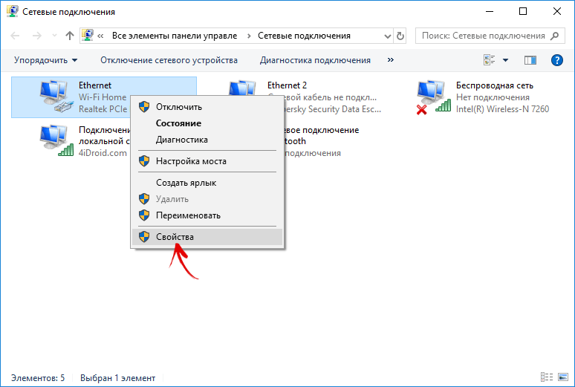Click Диагностика подключения toolbar button
The width and height of the screenshot is (575, 387).
click(x=316, y=60)
